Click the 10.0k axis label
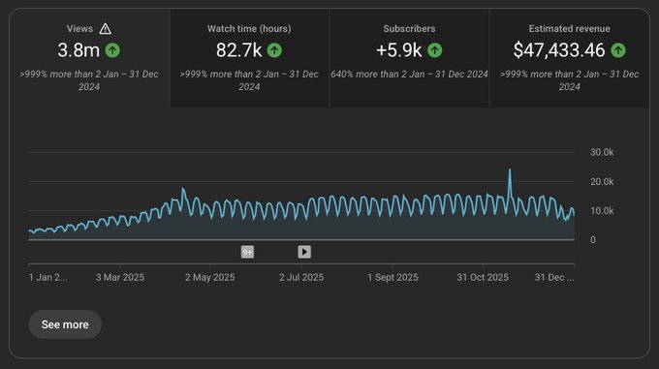The width and height of the screenshot is (659, 369). (602, 211)
